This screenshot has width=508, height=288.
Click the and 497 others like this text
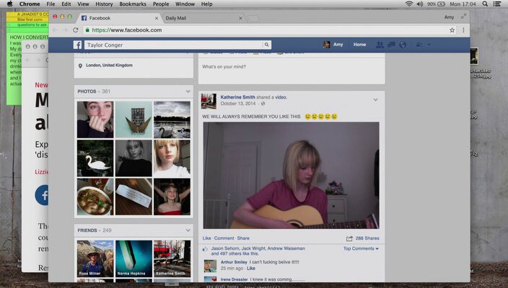235,253
